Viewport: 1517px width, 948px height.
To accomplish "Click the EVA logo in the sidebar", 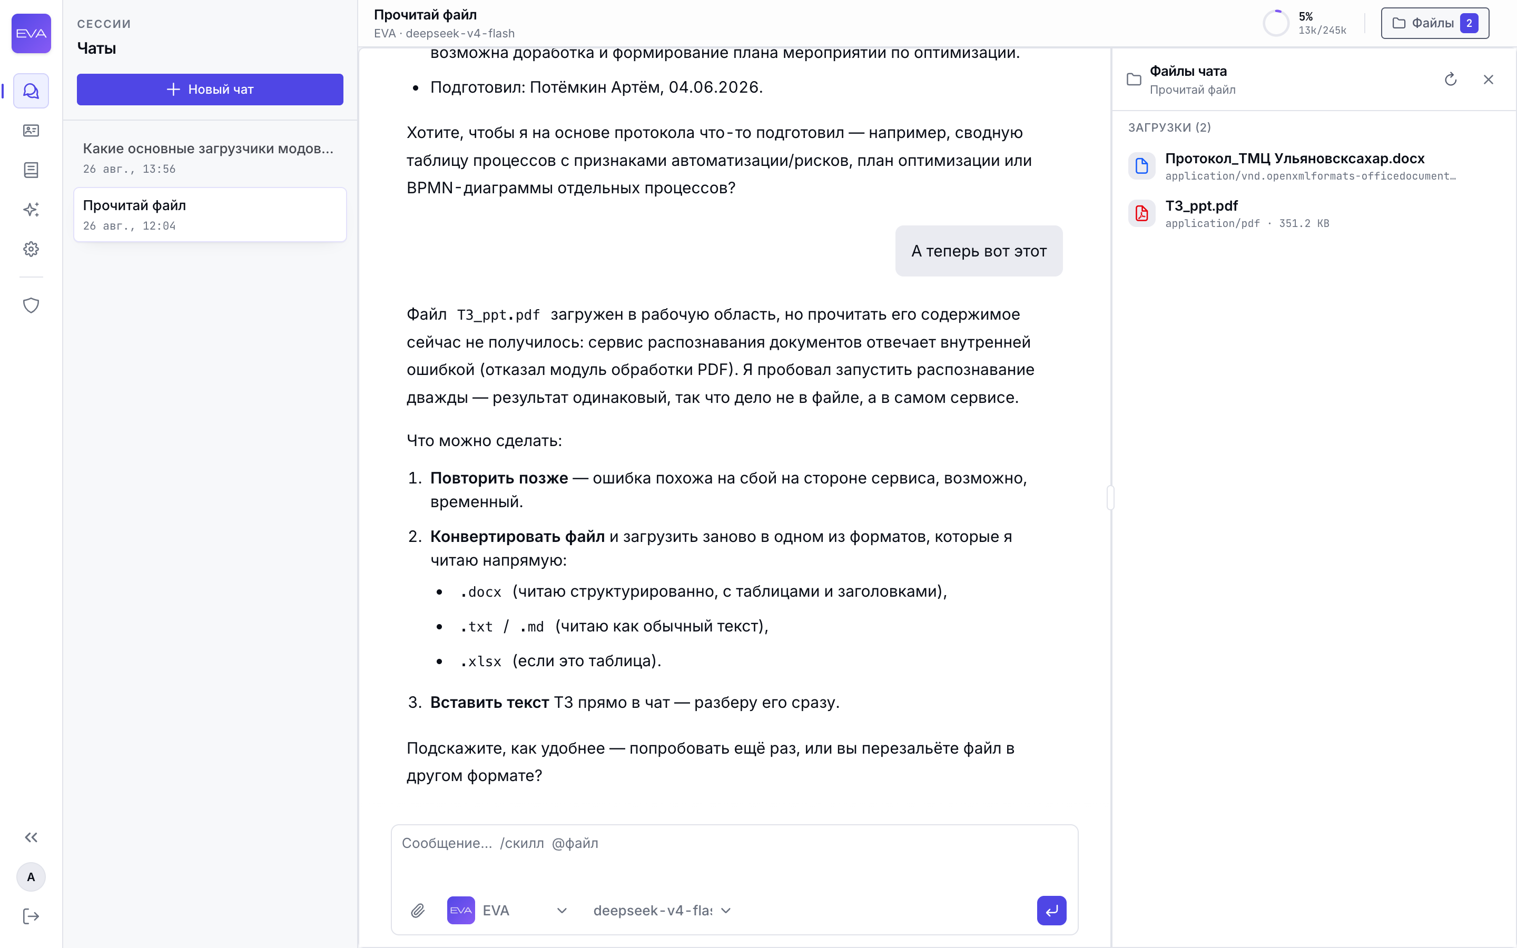I will pyautogui.click(x=31, y=33).
